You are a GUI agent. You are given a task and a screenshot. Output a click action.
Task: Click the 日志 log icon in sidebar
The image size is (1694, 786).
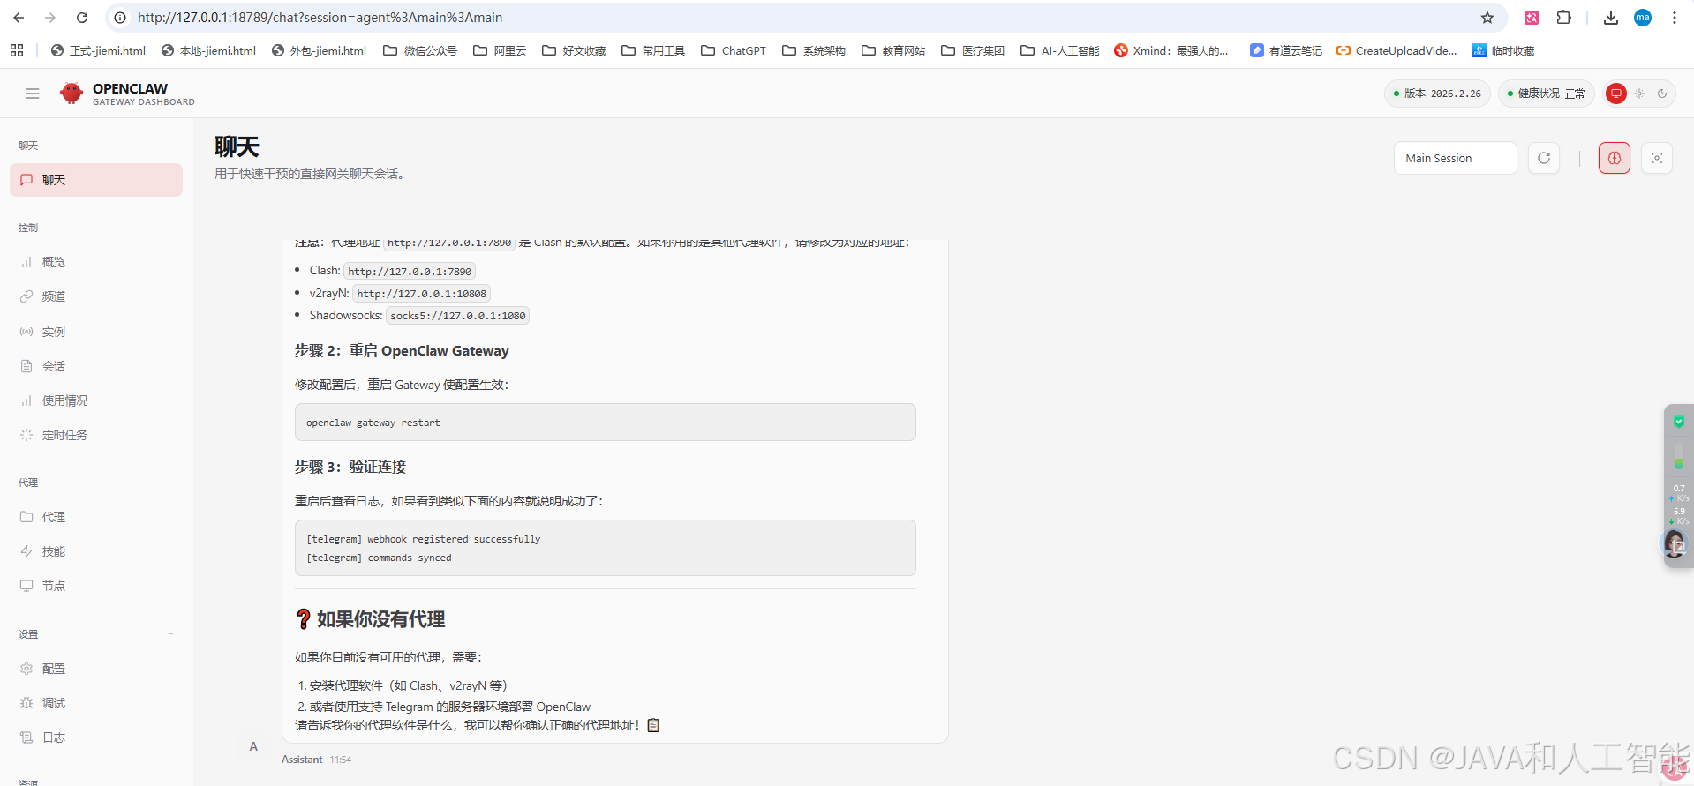pos(26,737)
